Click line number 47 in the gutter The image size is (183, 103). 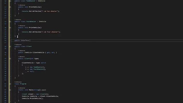5,94
